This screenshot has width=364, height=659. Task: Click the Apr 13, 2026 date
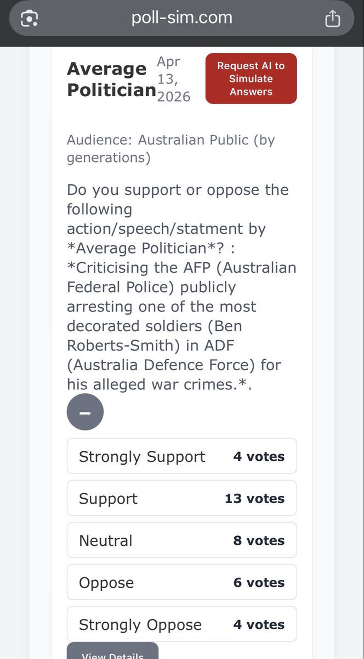(x=174, y=79)
